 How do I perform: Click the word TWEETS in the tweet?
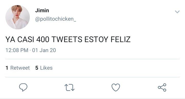67,39
